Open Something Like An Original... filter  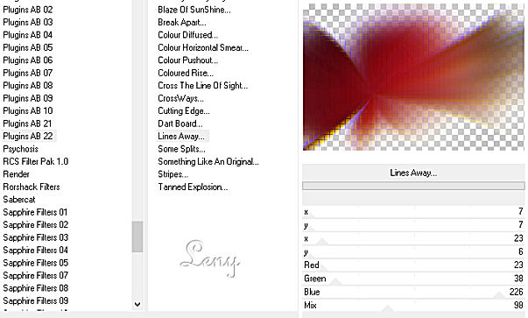click(x=208, y=162)
